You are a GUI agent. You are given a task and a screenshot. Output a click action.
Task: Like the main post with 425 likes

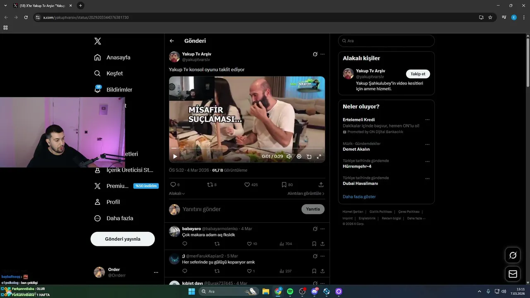click(247, 185)
